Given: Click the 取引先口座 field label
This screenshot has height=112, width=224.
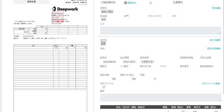Looking at the screenshot, I should (146, 66).
